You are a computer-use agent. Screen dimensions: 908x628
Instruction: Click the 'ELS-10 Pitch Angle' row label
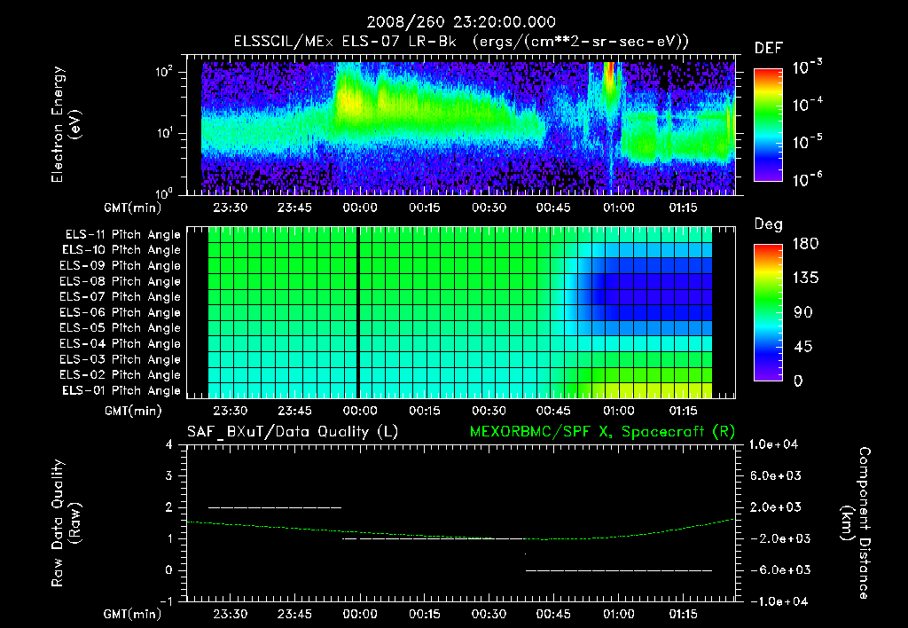click(x=121, y=250)
